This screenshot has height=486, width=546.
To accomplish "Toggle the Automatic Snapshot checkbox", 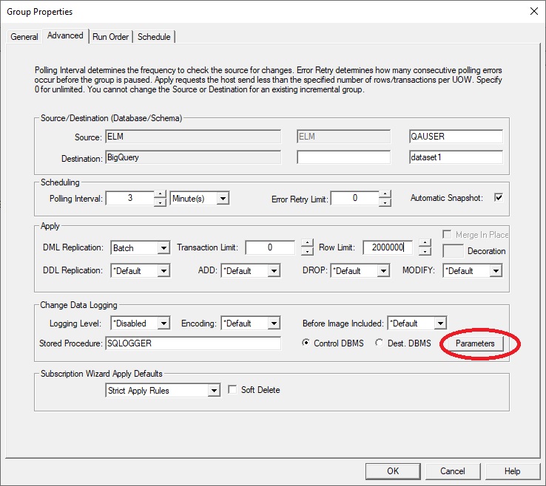I will pos(498,198).
